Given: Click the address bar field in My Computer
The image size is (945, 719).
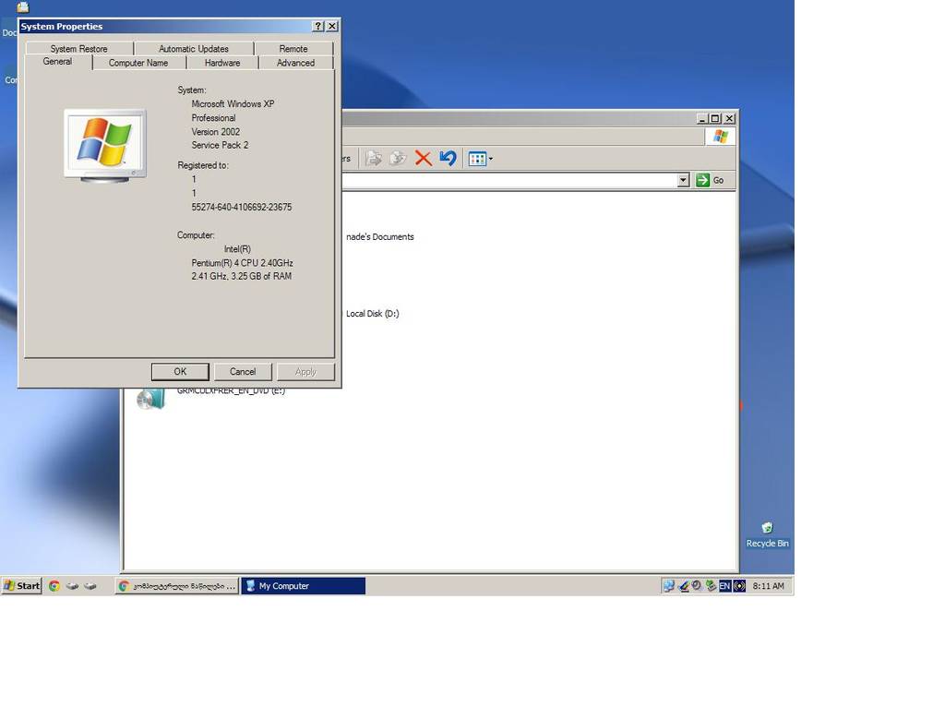Looking at the screenshot, I should click(x=509, y=180).
